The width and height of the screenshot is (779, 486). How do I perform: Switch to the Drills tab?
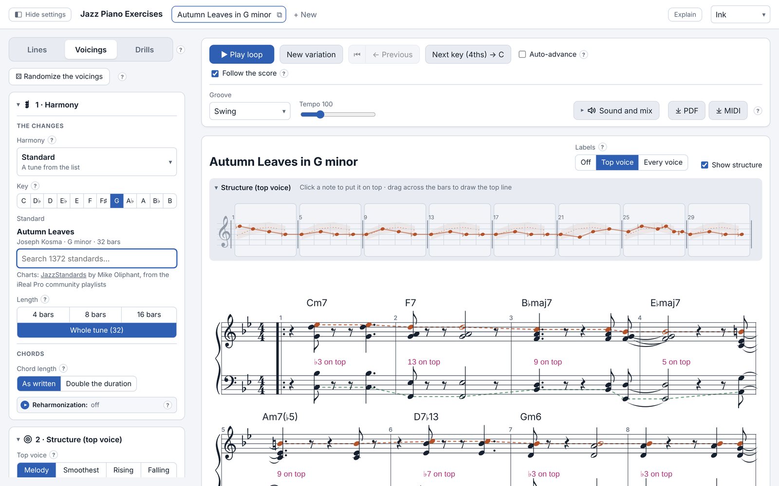[145, 50]
